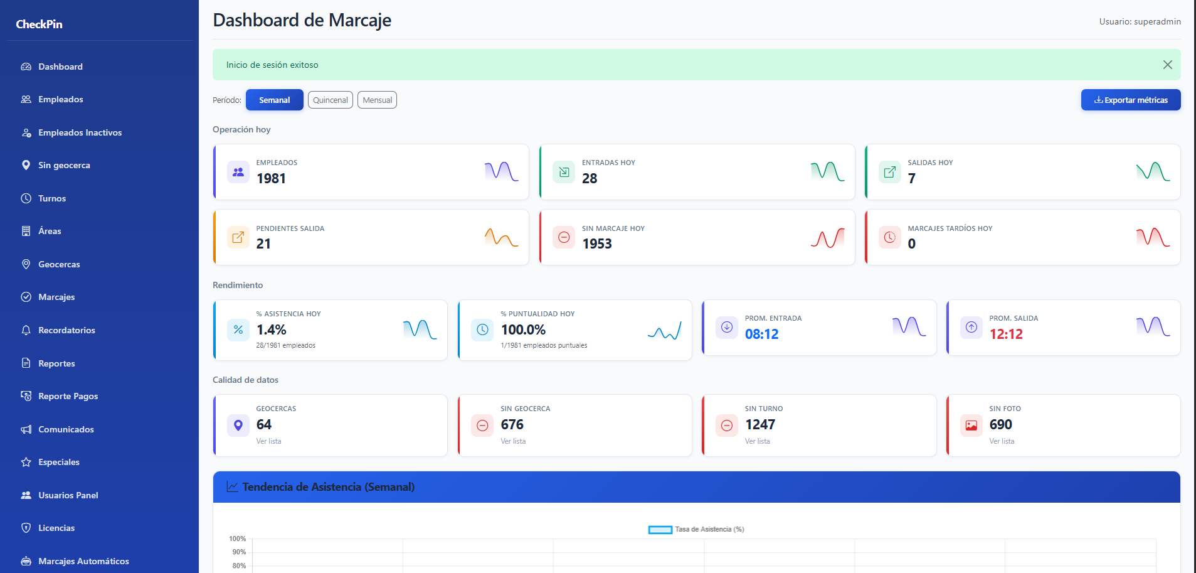
Task: Switch period to Quincenal
Action: coord(331,100)
